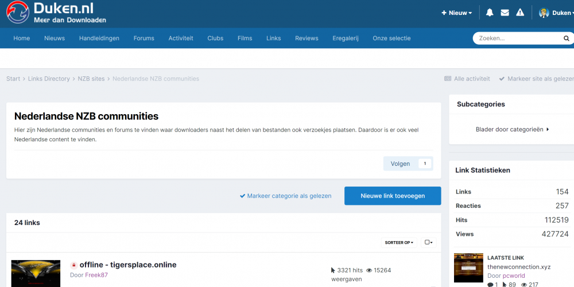574x287 pixels.
Task: Click the Duken user avatar
Action: click(x=544, y=13)
